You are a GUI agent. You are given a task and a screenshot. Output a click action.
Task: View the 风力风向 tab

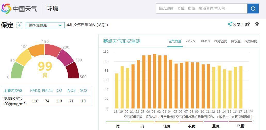click(251, 41)
